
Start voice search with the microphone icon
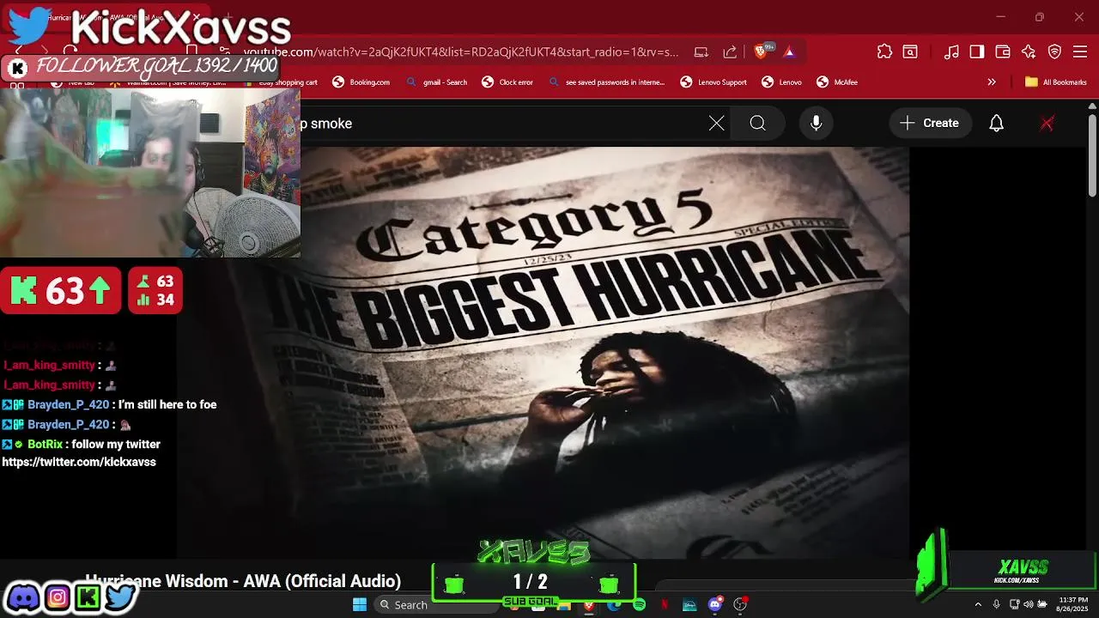point(817,124)
